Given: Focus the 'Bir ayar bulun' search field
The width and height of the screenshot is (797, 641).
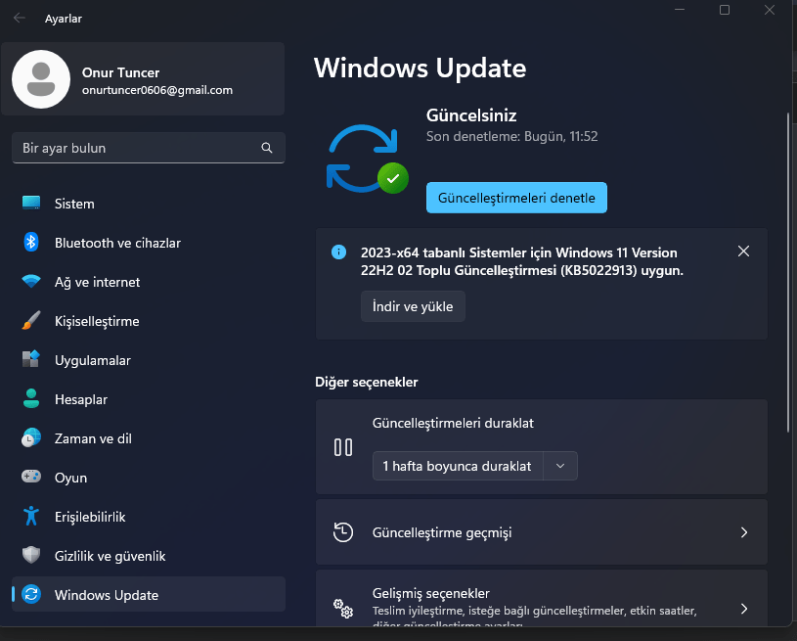Looking at the screenshot, I should (x=148, y=148).
